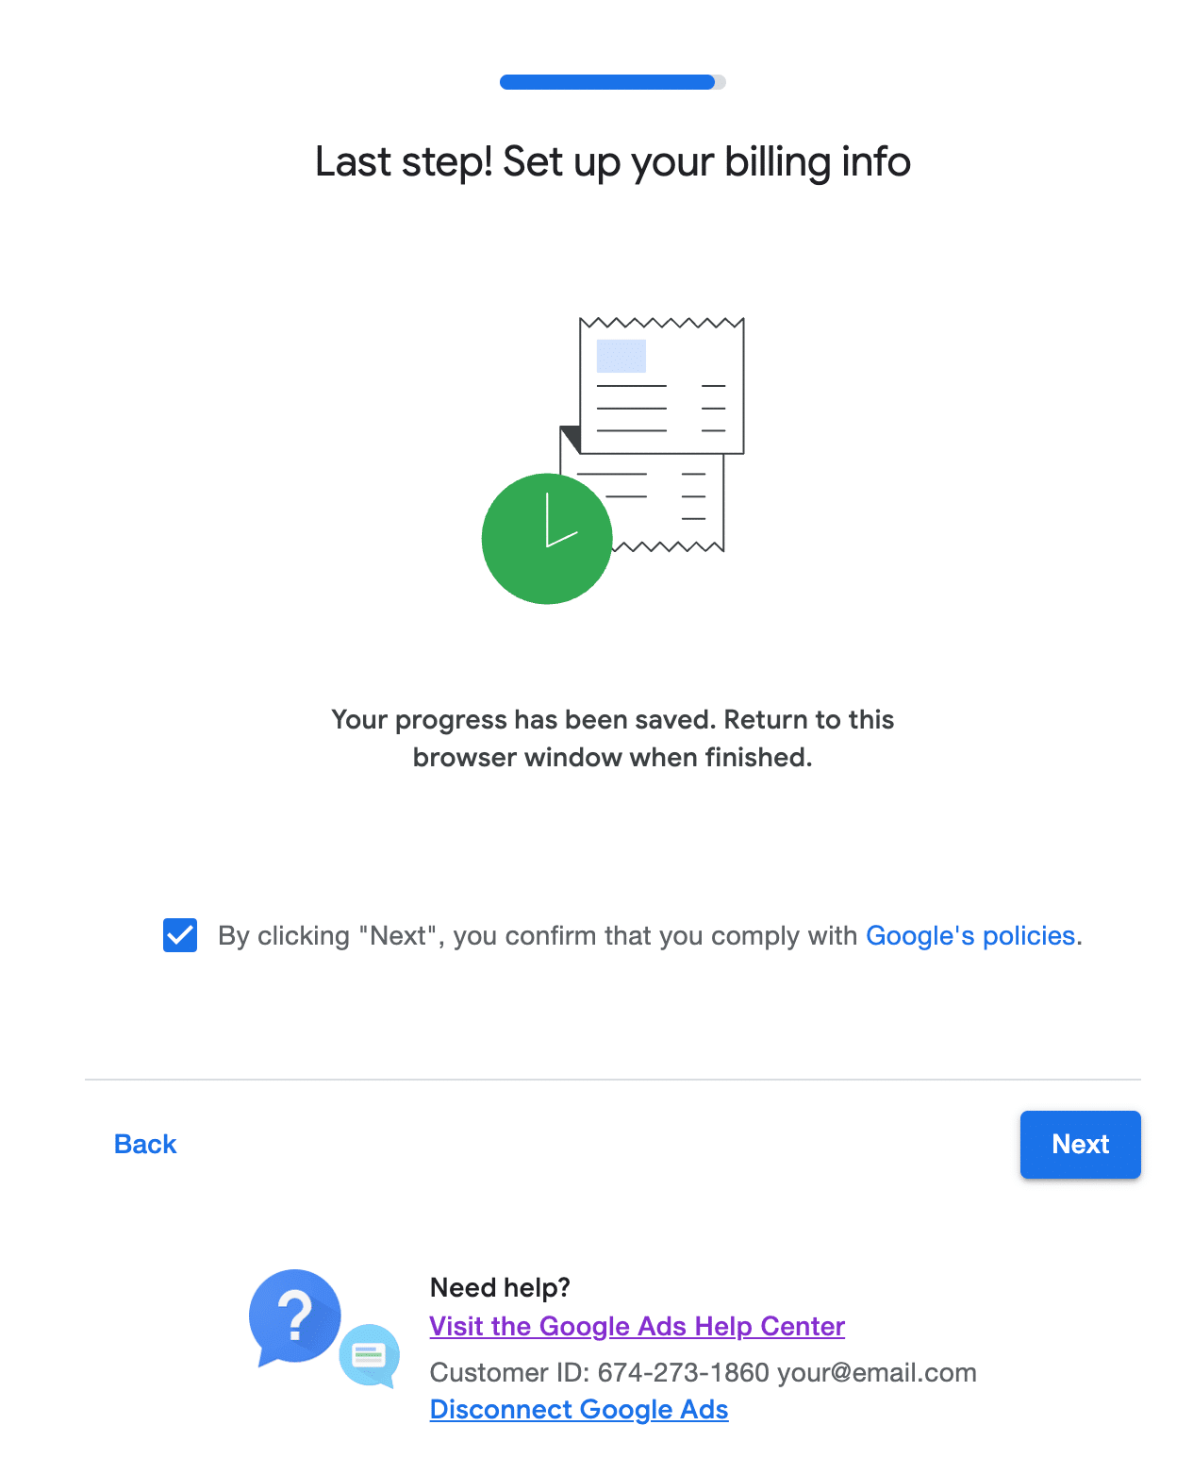Click the 'By clicking "Next"' confirmation text
1193x1475 pixels.
pyautogui.click(x=538, y=935)
